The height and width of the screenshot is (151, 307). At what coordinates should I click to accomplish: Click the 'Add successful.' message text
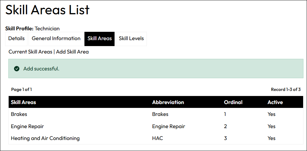(x=41, y=69)
